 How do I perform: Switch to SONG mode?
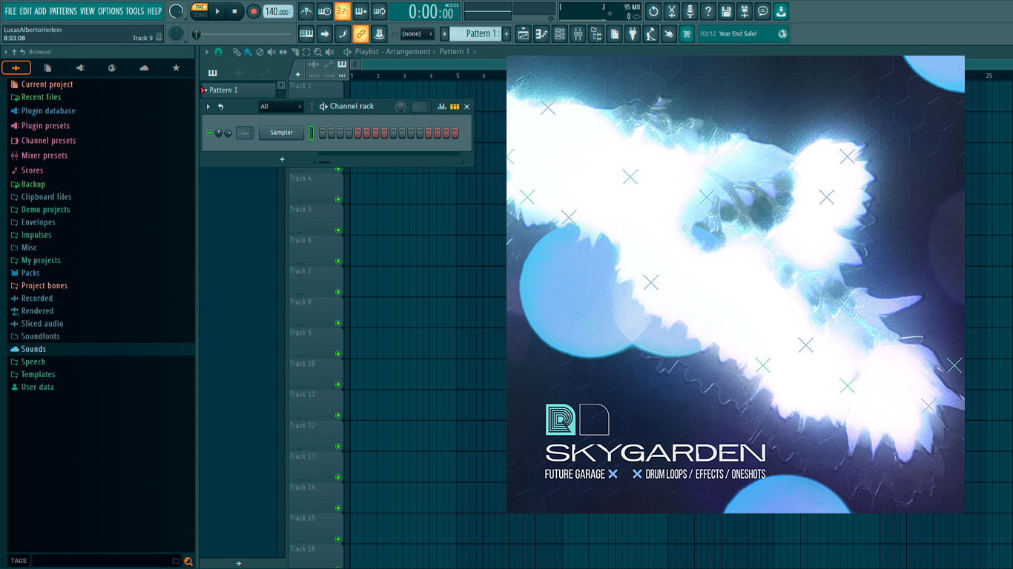click(199, 15)
